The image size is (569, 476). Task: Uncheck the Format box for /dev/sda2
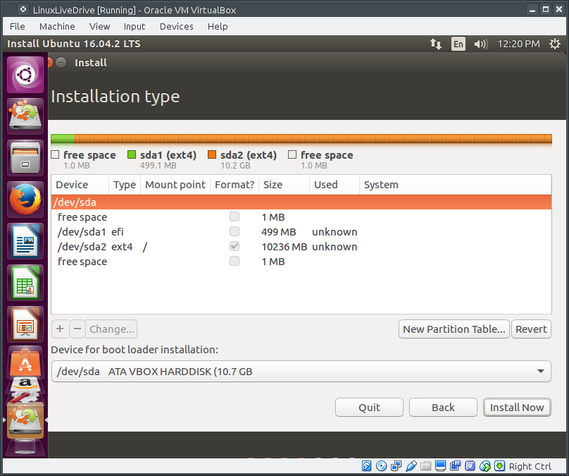(x=234, y=246)
